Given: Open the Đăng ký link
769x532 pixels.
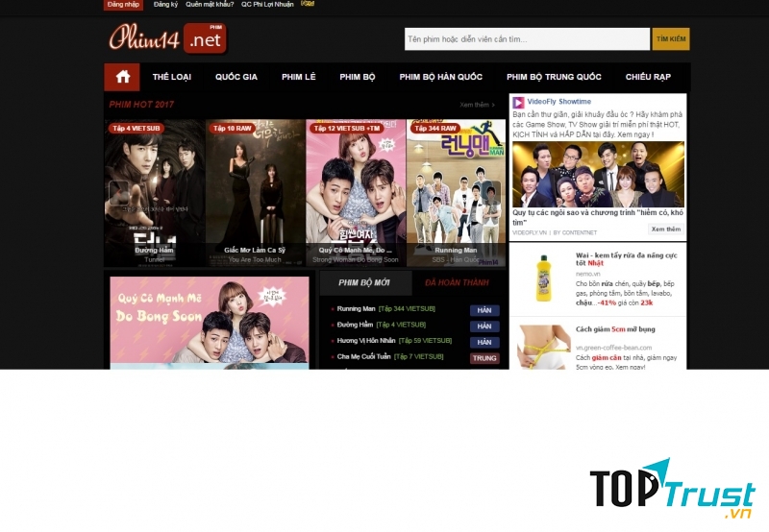Looking at the screenshot, I should click(165, 5).
